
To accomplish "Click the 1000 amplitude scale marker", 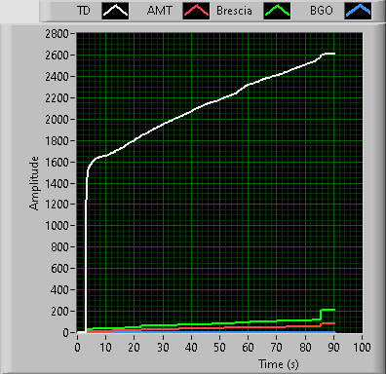I will point(57,226).
